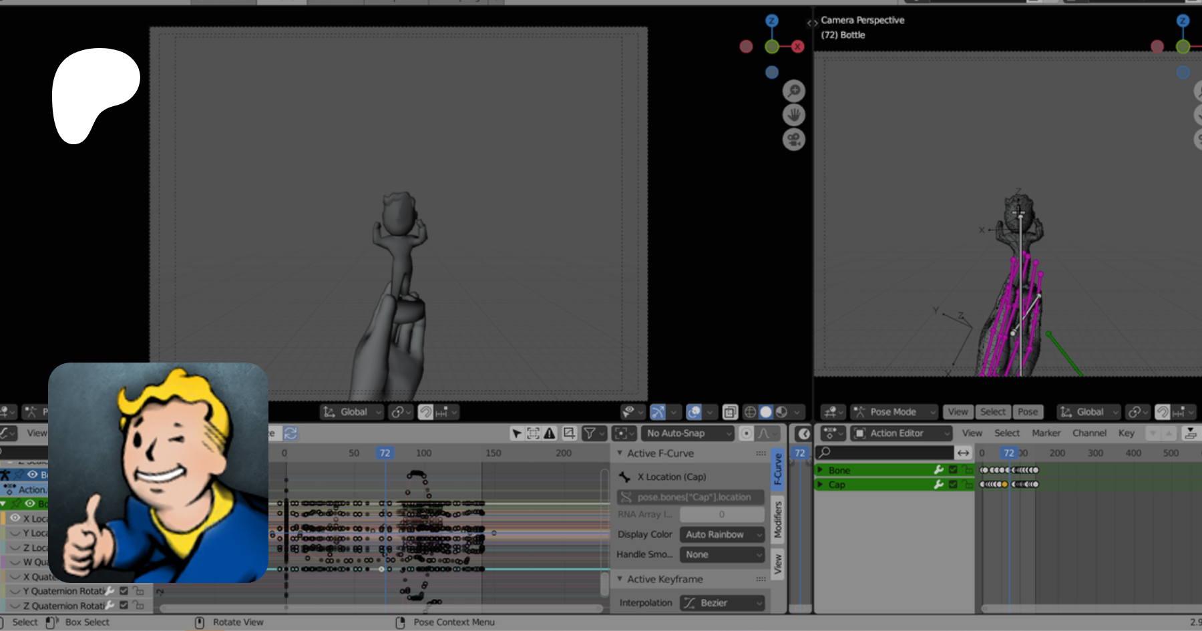1202x631 pixels.
Task: Click the graph editor filter funnel icon
Action: 590,433
